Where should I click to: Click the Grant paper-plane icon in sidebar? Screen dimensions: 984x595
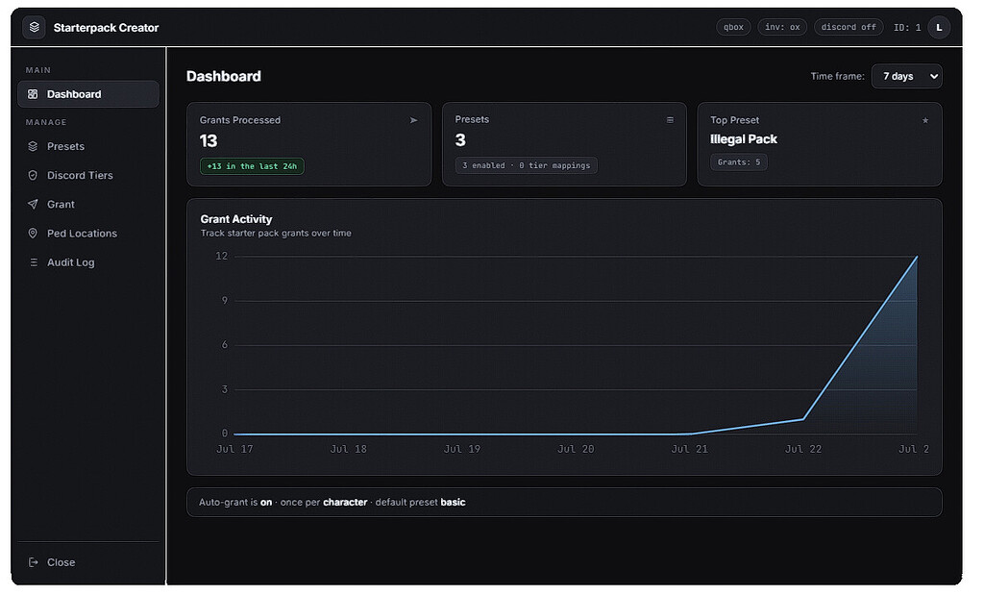click(x=33, y=204)
